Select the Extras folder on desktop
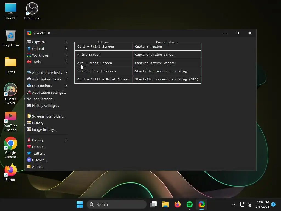The height and width of the screenshot is (211, 281). tap(11, 65)
